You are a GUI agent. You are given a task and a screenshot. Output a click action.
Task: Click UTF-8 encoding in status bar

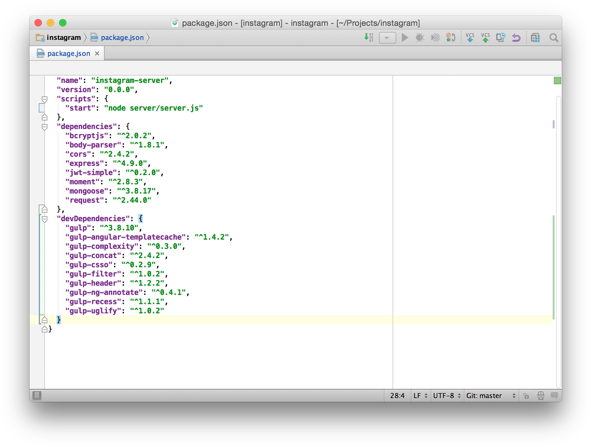[444, 396]
